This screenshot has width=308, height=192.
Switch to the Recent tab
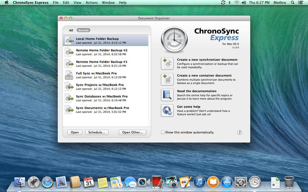[x=84, y=30]
